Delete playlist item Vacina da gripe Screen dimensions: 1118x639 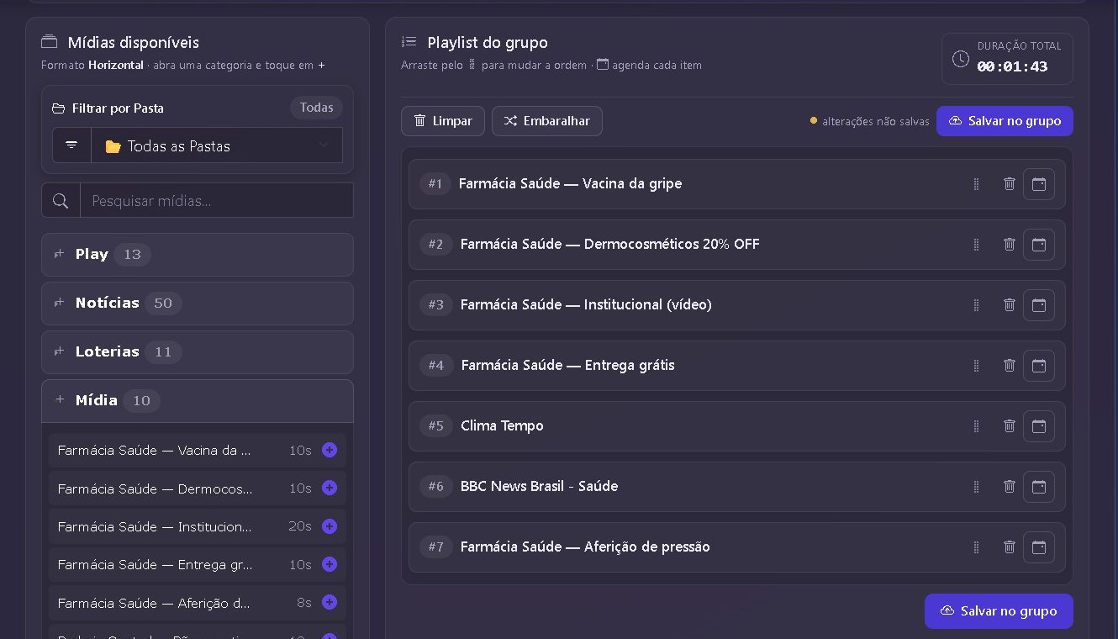1010,184
